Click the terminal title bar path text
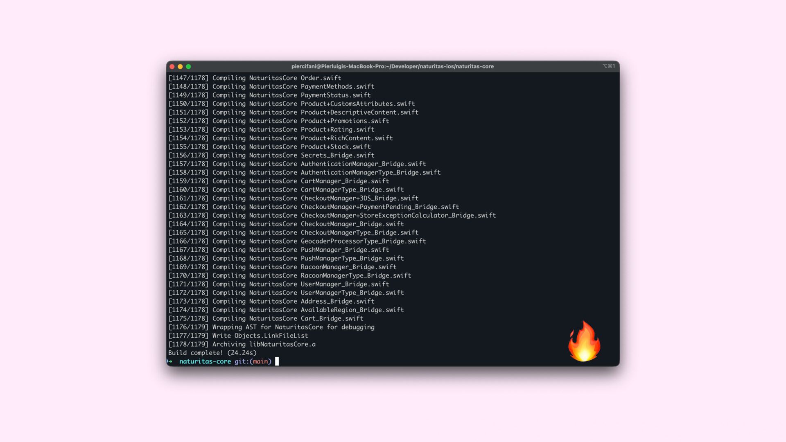 click(x=392, y=66)
